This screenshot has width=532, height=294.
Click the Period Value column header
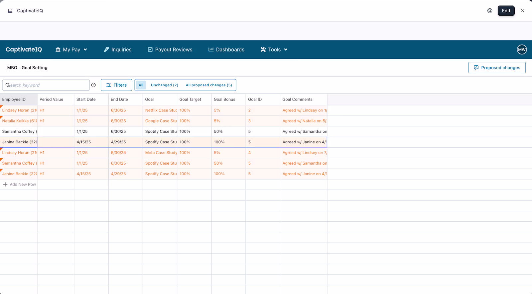[x=56, y=100]
